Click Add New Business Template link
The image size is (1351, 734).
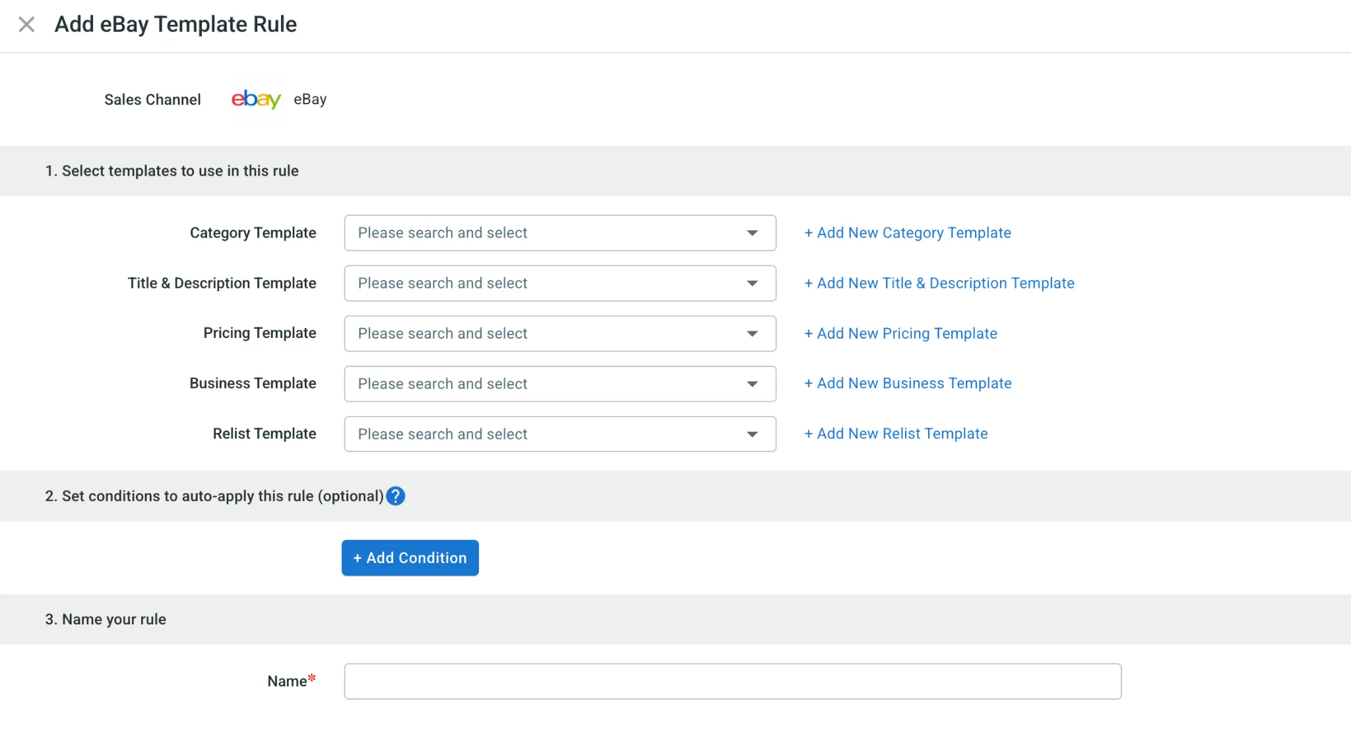(x=908, y=384)
